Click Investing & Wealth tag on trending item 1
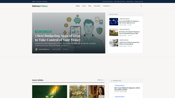The image size is (175, 98). 120,85
